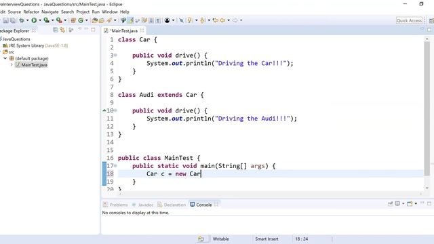This screenshot has width=434, height=244.
Task: Click the round black profile icon
Action: tap(167, 20)
